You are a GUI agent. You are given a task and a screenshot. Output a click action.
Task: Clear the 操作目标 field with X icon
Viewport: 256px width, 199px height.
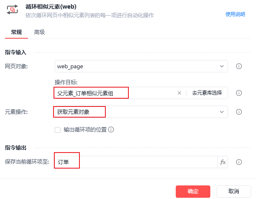tap(179, 93)
